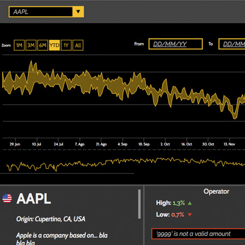Click the '30. Oct' axis label
The height and width of the screenshot is (245, 245).
[x=208, y=144]
